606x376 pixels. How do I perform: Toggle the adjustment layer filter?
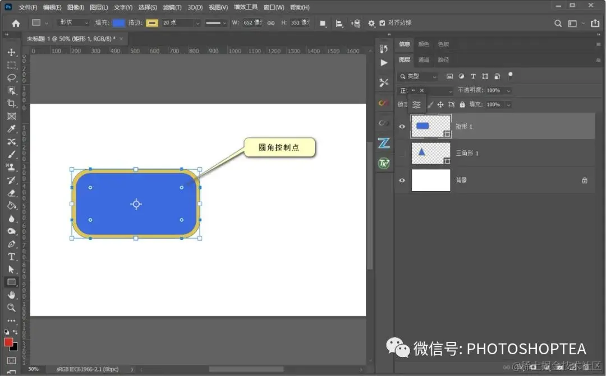pos(461,76)
